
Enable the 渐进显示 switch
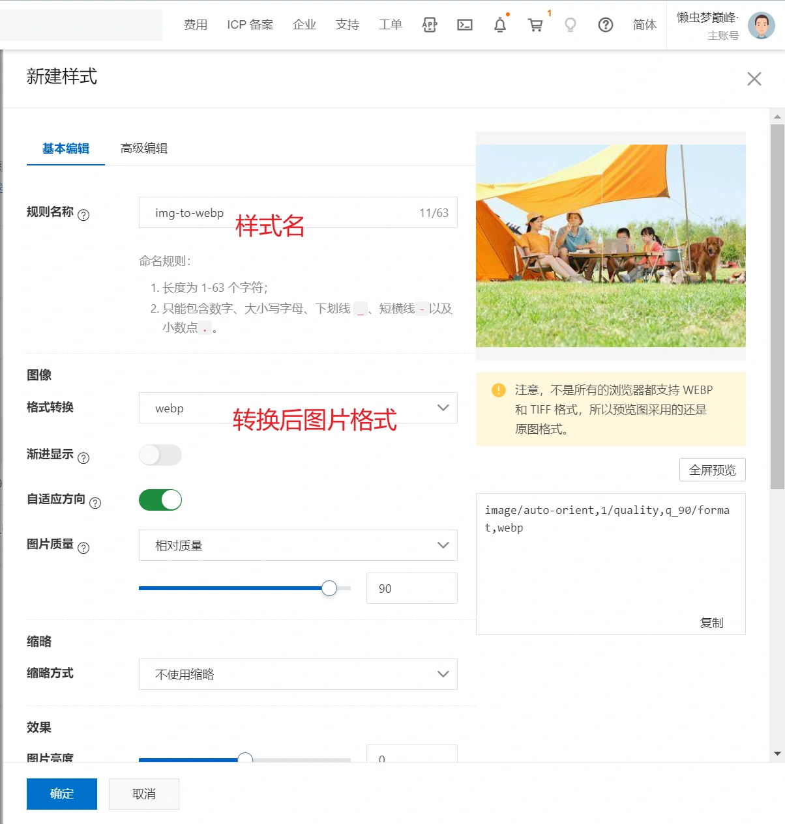click(x=160, y=455)
